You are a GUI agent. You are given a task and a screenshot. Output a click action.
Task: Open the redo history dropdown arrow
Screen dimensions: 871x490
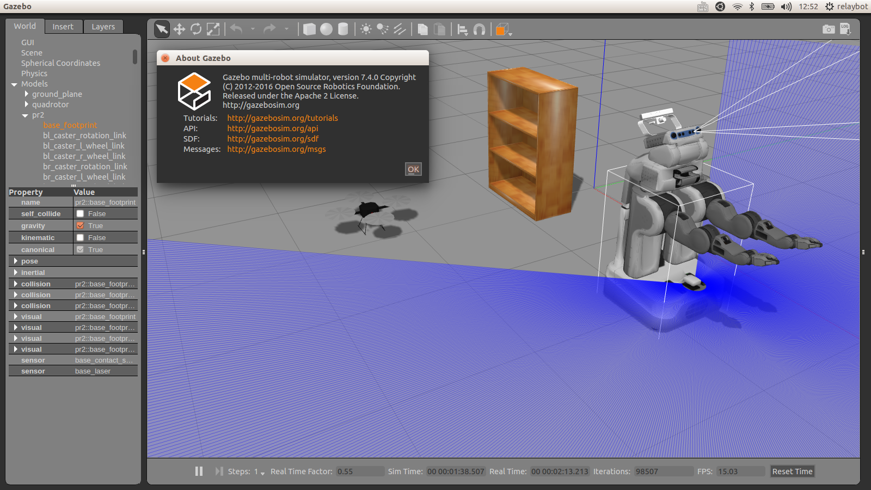pos(286,29)
